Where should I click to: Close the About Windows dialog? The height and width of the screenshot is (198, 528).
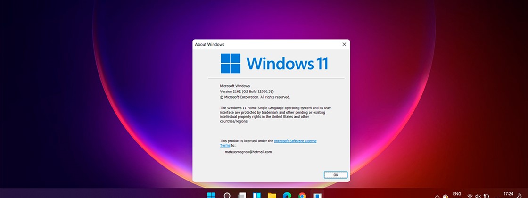(344, 44)
